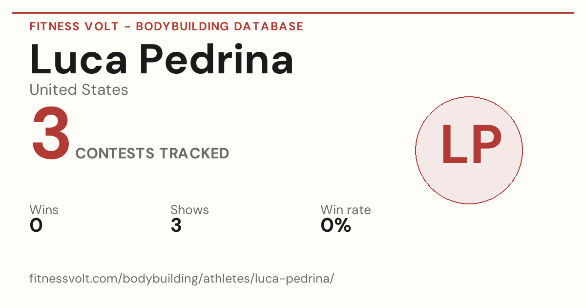Open the Fitness Volt header text
Screen dimensions: 586x308
[74, 26]
